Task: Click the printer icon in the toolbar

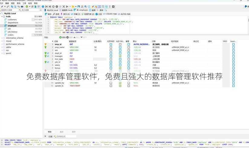Action: (22, 7)
